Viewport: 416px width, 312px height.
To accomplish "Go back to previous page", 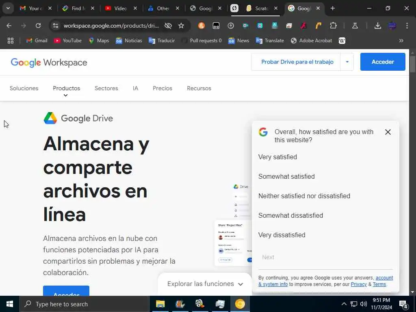I will click(x=9, y=26).
